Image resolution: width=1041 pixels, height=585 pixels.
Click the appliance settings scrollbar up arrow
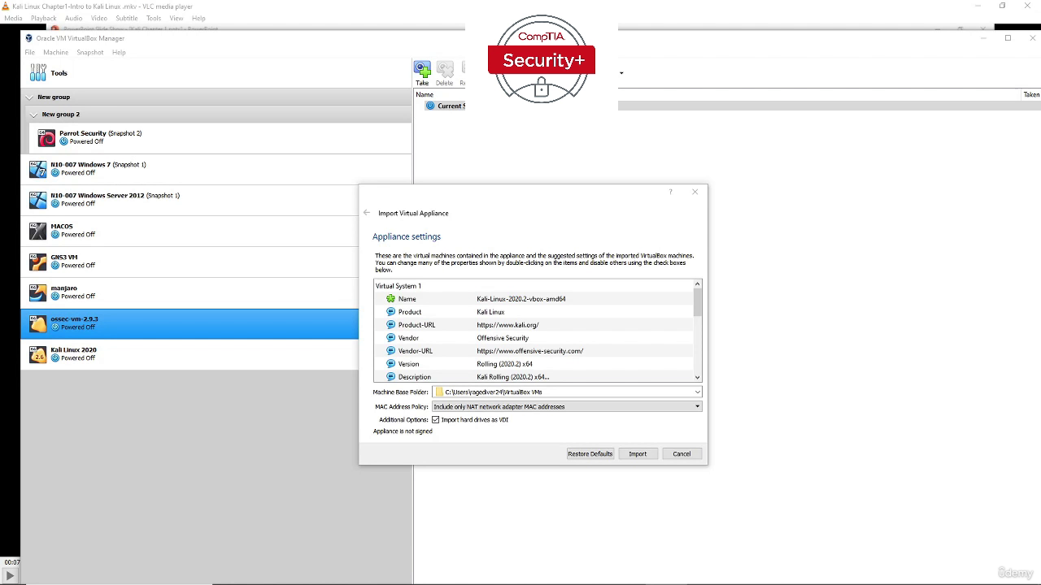point(698,284)
